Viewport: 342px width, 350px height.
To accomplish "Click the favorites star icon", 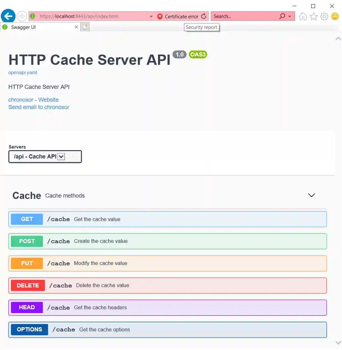I will tap(313, 16).
